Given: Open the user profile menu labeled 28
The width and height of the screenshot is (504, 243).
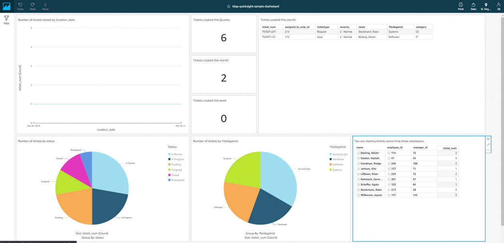Looking at the screenshot, I should point(498,6).
